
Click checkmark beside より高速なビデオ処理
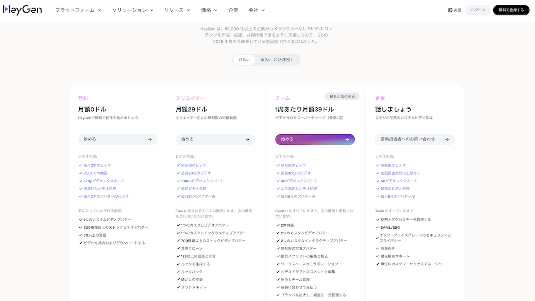(x=278, y=189)
